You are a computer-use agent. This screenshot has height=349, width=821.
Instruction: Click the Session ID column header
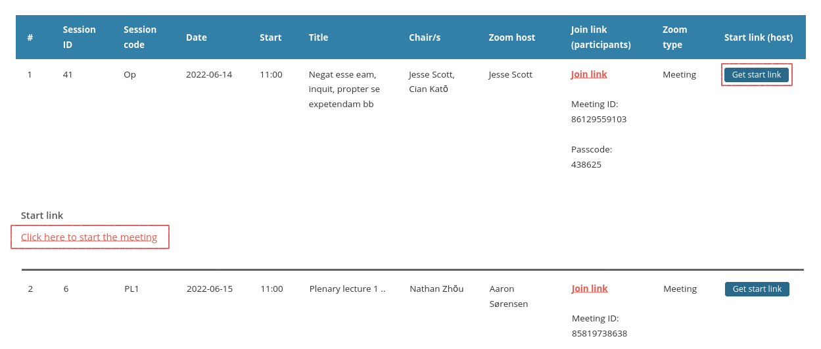pos(79,37)
